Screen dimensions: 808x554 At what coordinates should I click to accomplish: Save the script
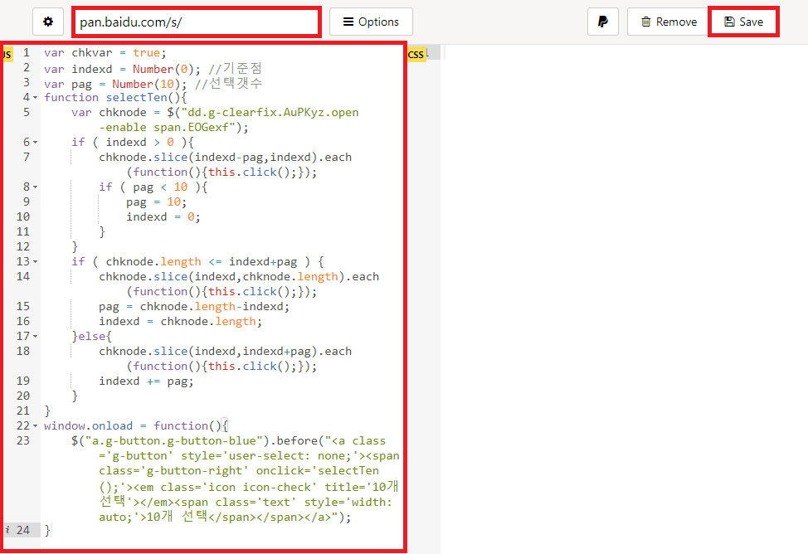[743, 22]
